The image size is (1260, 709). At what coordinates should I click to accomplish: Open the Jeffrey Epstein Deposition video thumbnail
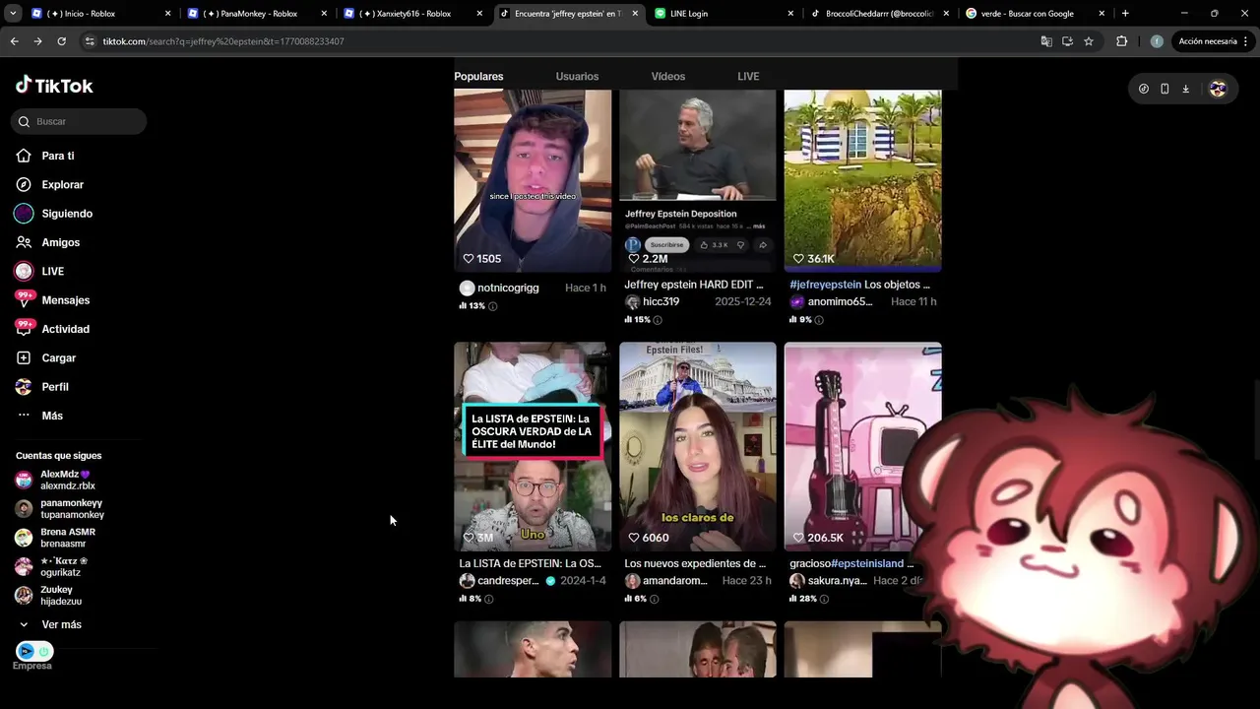(x=698, y=180)
